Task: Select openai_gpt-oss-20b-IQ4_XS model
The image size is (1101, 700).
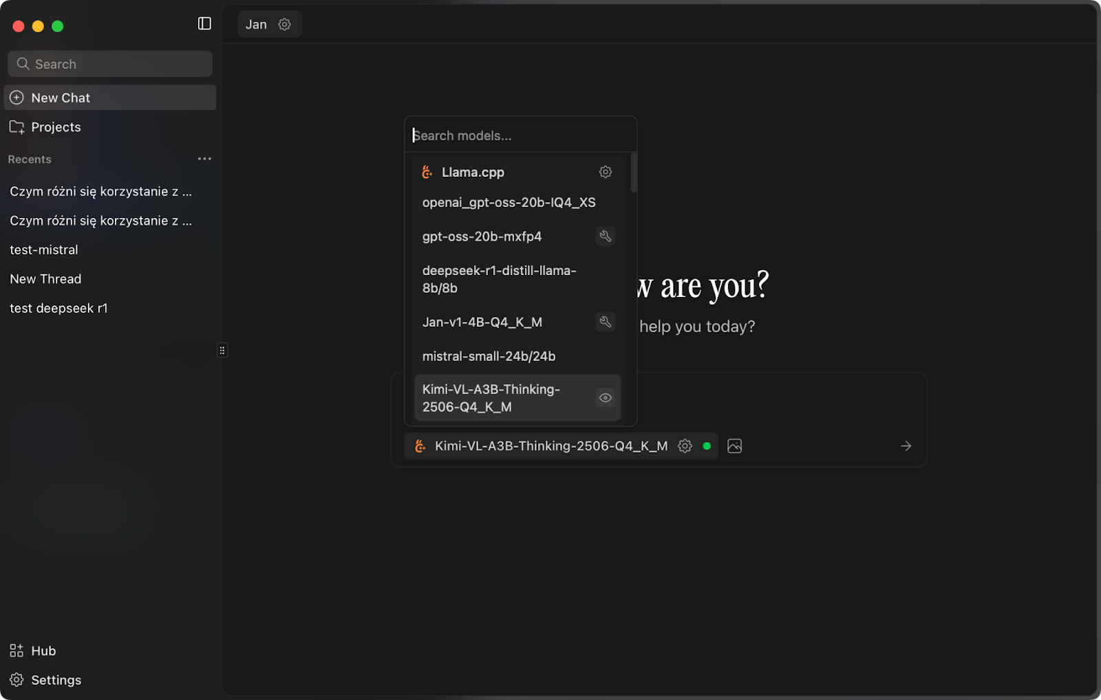Action: [509, 203]
